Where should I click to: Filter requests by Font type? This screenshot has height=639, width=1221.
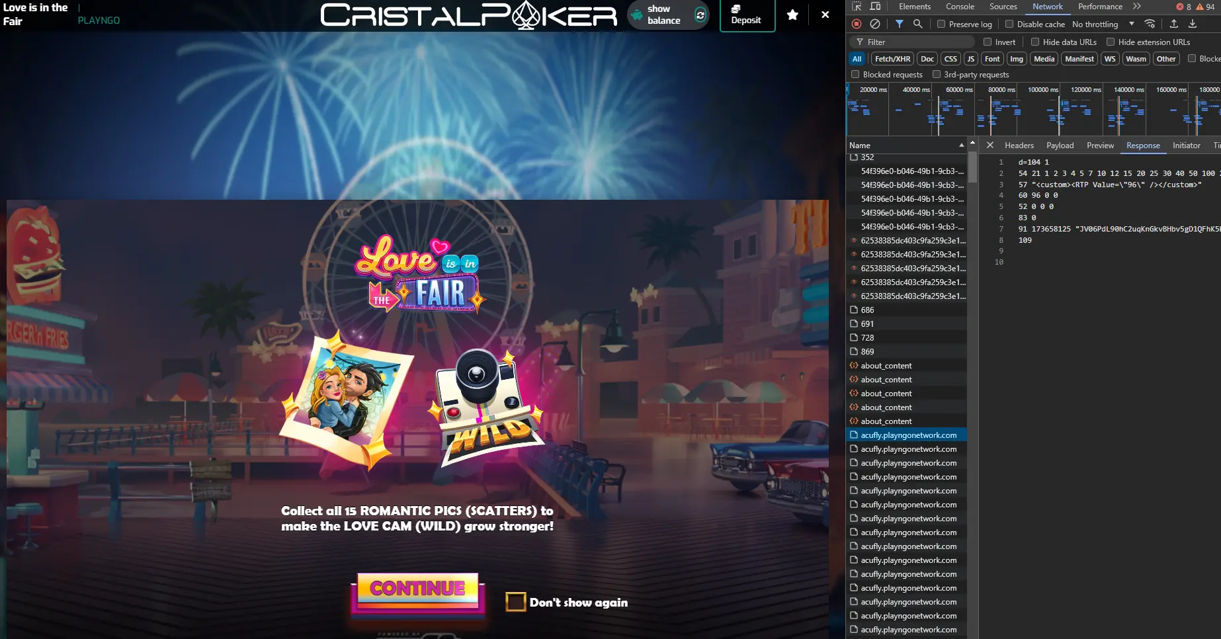tap(992, 59)
